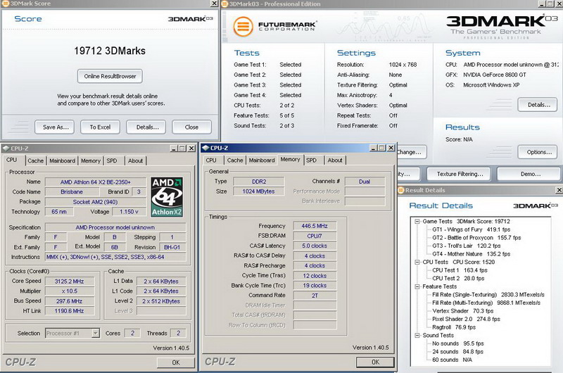Collapse the Feature Tests tree node
This screenshot has height=373, width=563.
pos(417,286)
